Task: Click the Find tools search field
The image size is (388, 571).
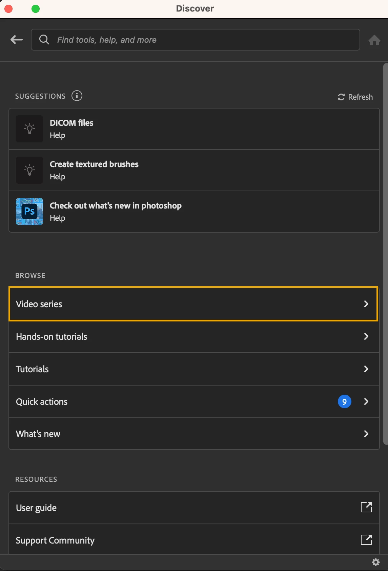Action: click(203, 40)
